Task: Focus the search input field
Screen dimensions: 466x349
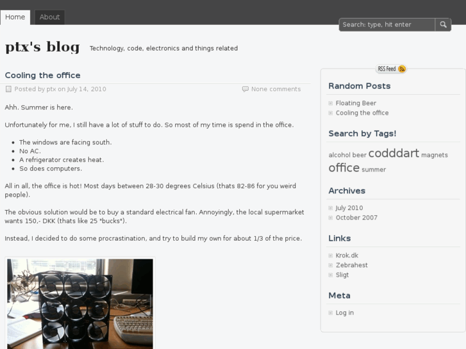Action: point(387,24)
